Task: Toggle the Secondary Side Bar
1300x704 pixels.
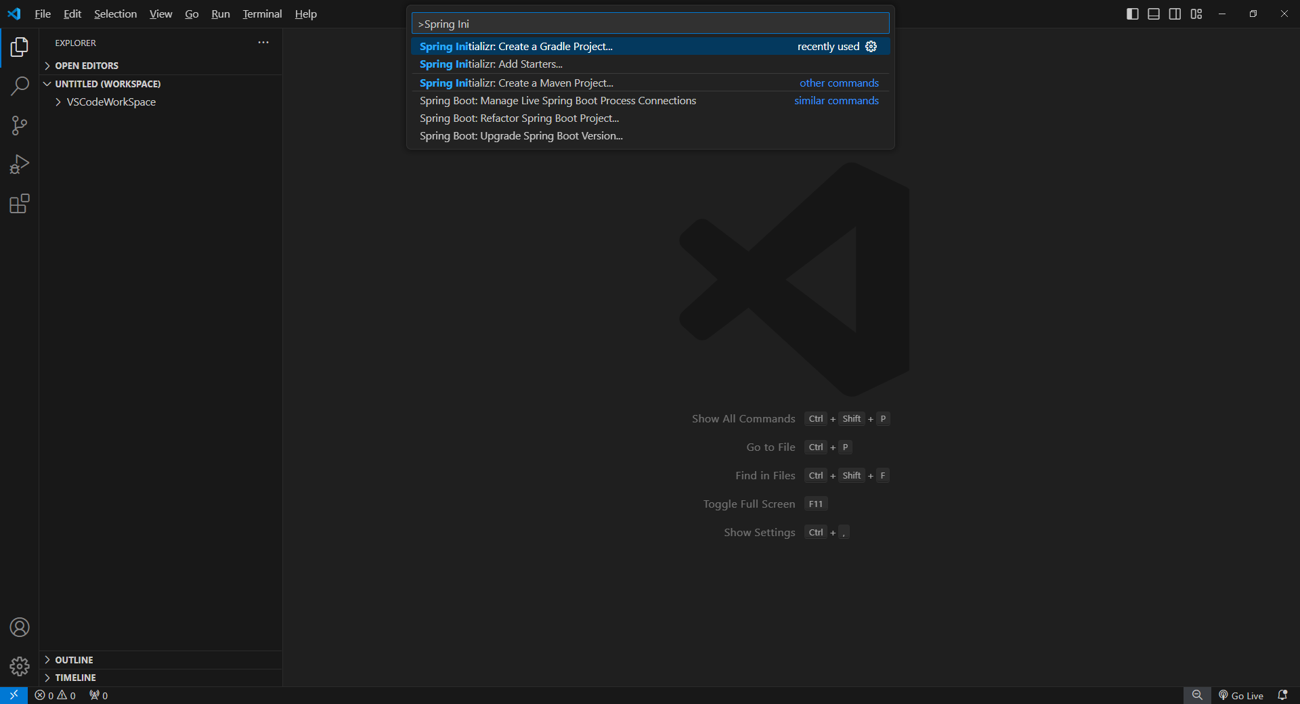Action: pos(1175,13)
